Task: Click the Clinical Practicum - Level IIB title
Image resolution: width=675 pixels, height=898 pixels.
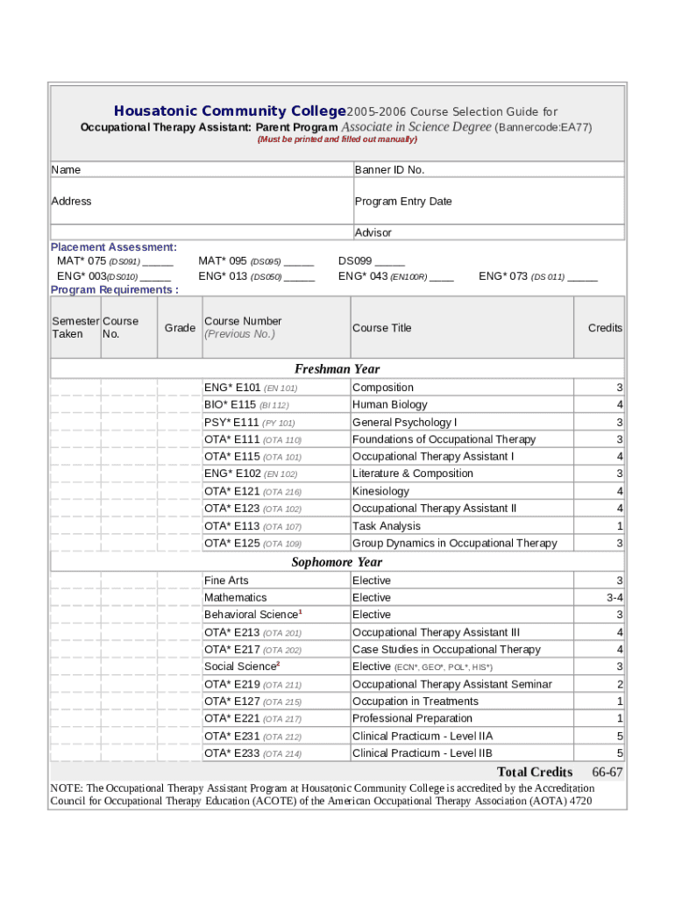Action: [x=422, y=753]
